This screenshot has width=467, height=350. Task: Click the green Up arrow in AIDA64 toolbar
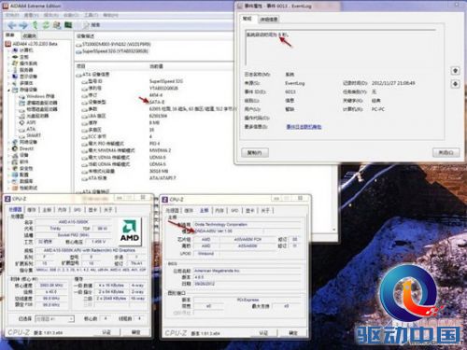point(35,25)
